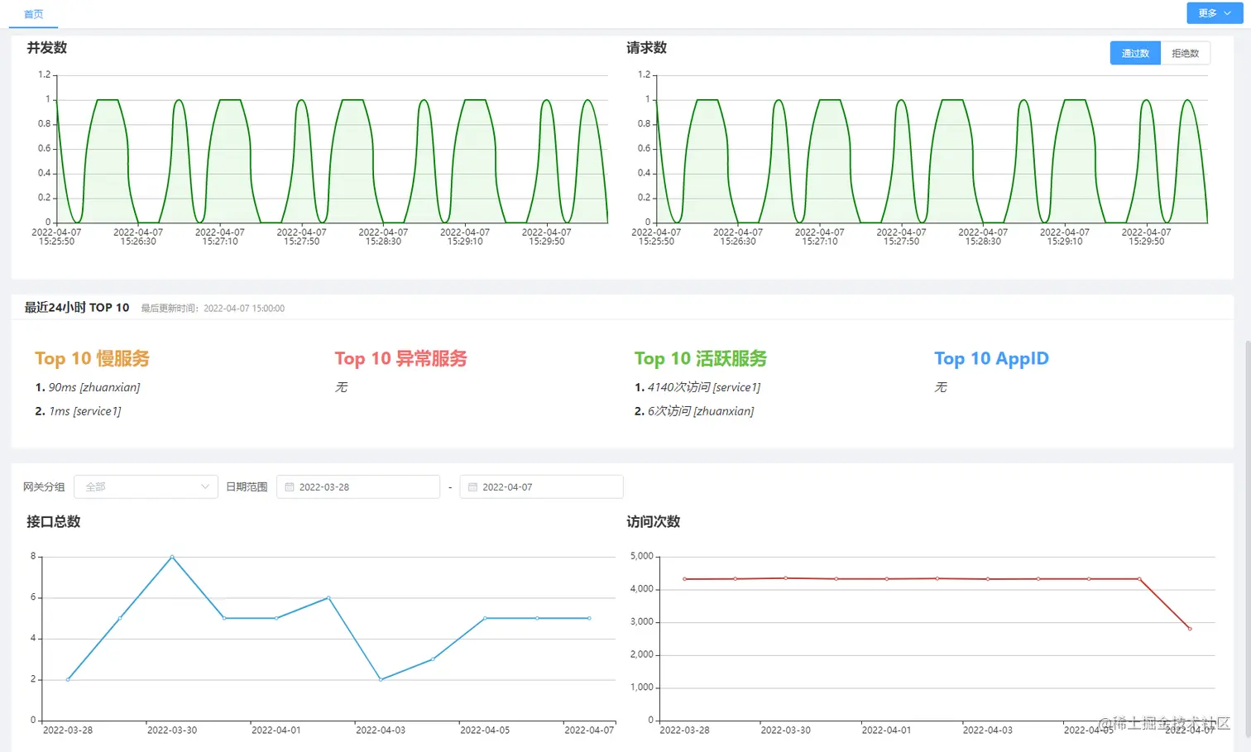Click the end date field 2022-04-07
Image resolution: width=1251 pixels, height=752 pixels.
point(541,486)
